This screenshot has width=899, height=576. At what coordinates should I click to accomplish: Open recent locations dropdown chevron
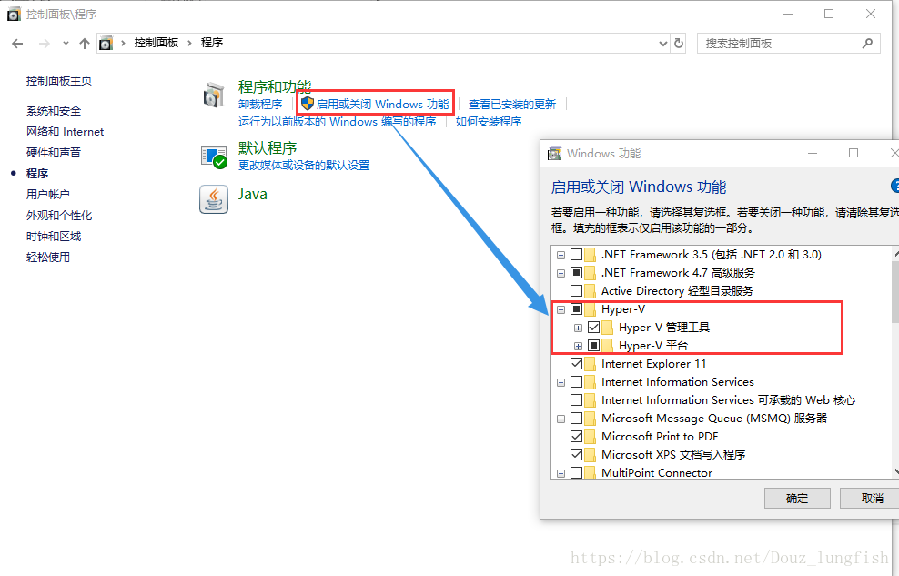[x=66, y=44]
